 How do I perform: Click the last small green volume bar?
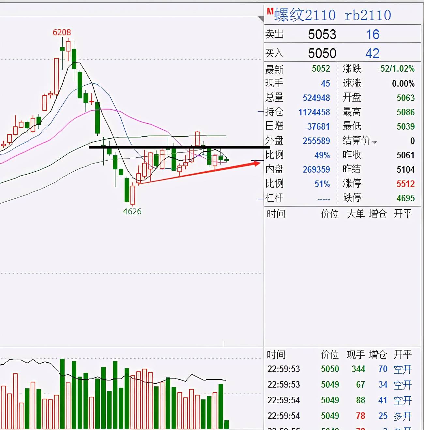227,424
